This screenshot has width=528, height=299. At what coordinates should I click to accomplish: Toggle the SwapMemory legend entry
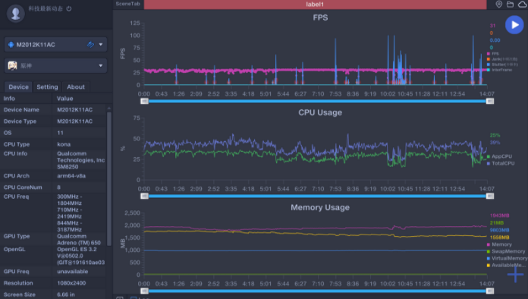[506, 251]
